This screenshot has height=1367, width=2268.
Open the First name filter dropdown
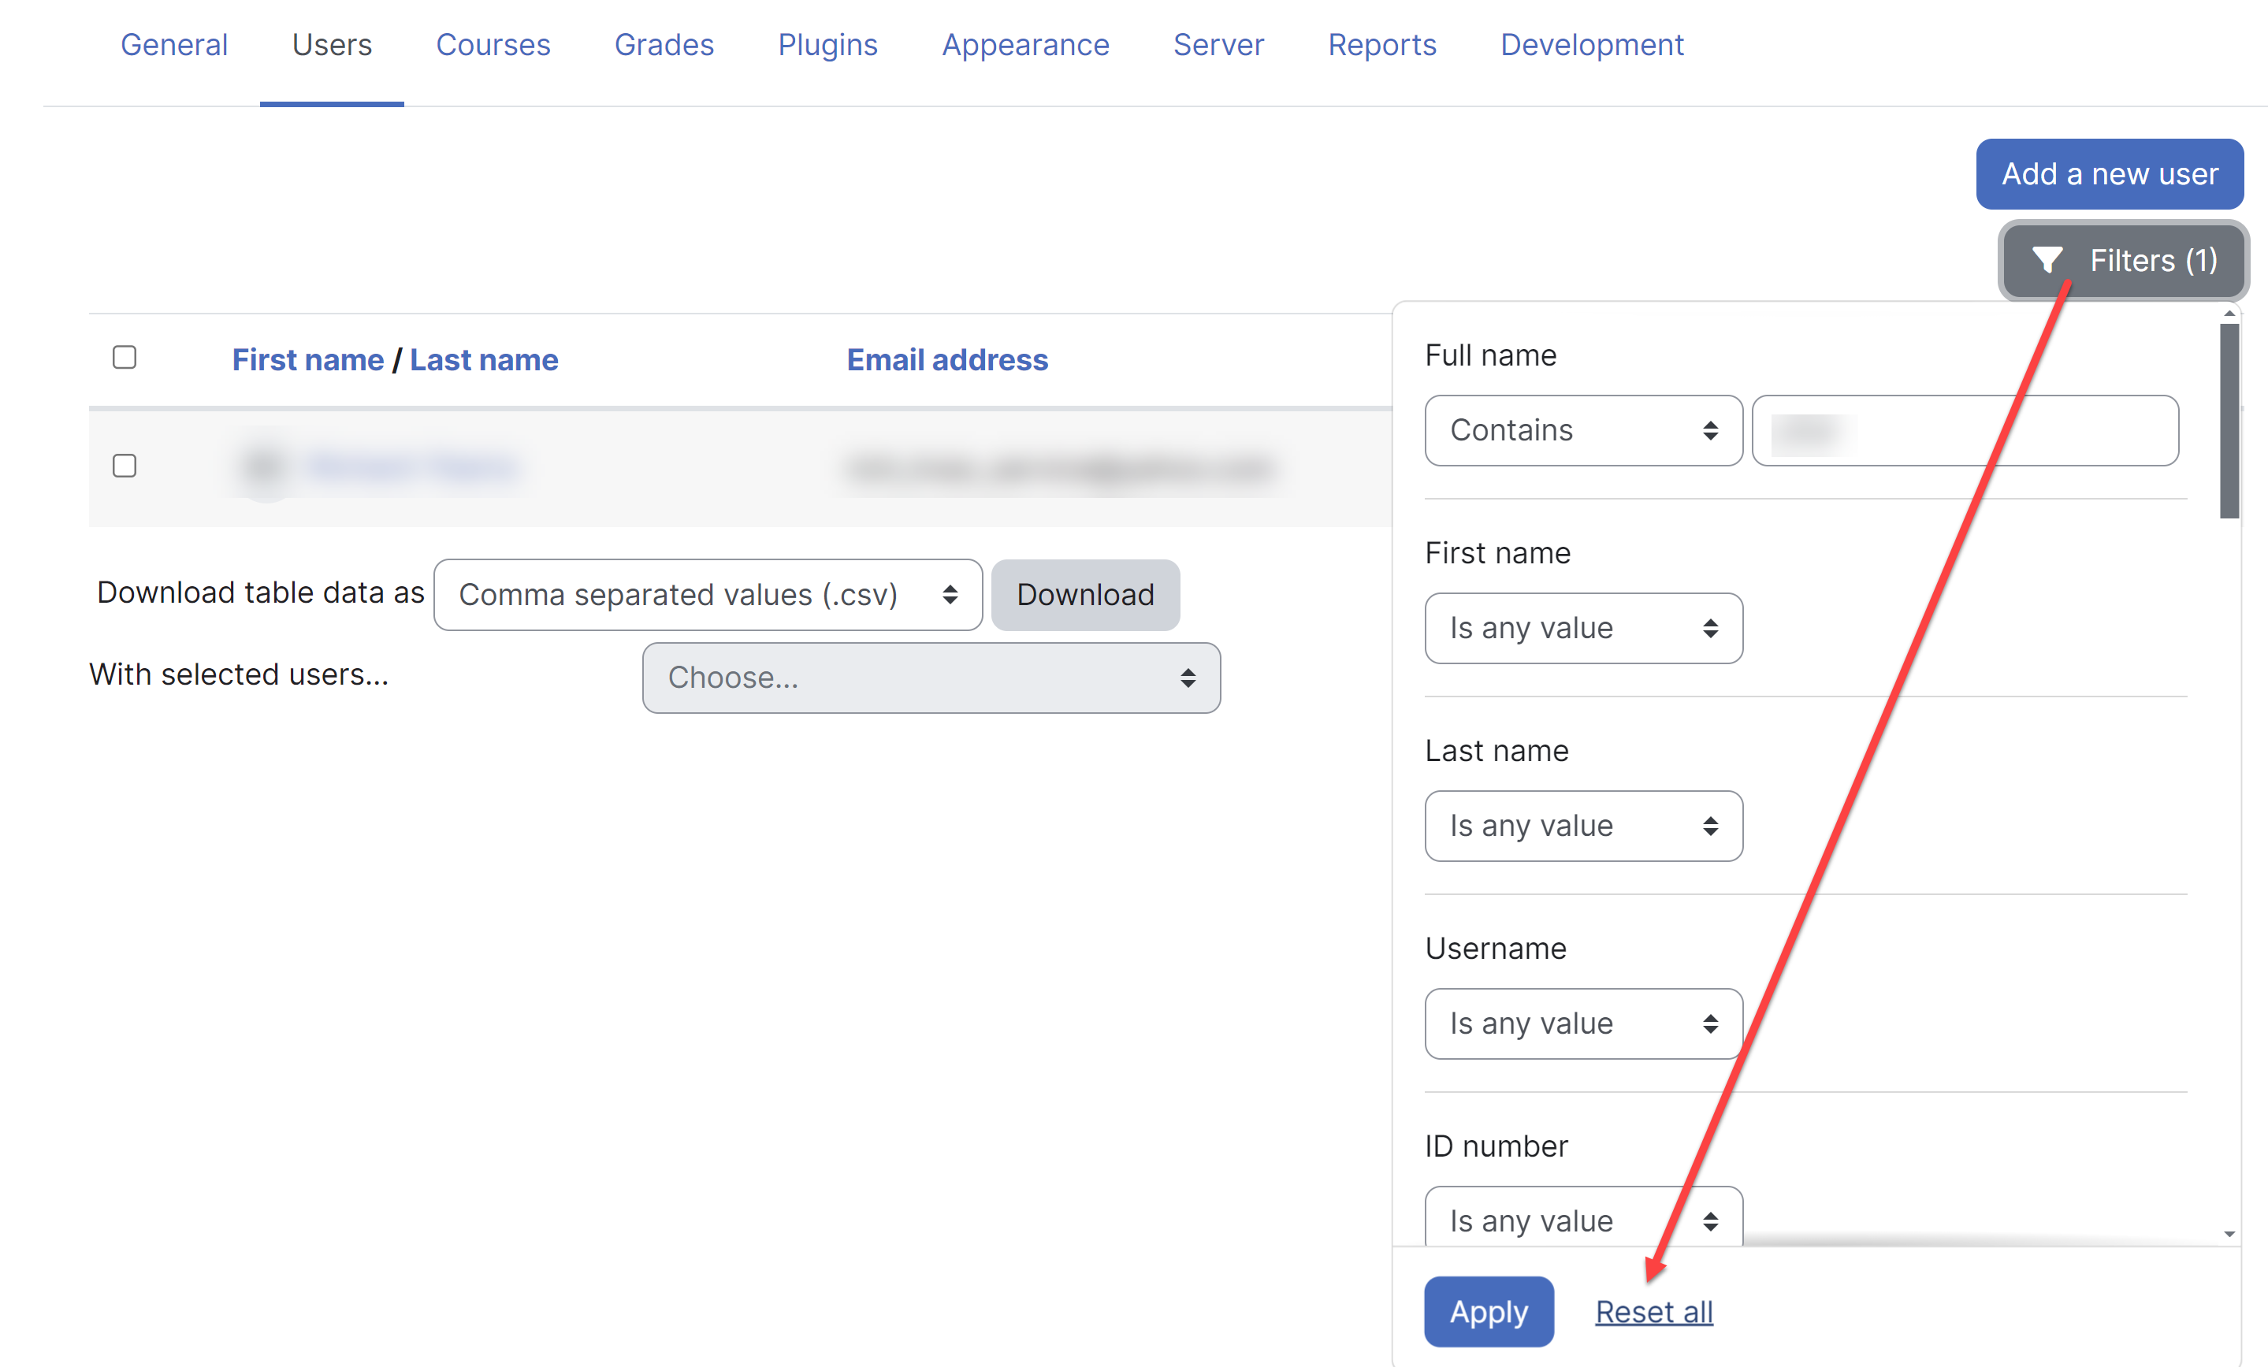(x=1582, y=628)
